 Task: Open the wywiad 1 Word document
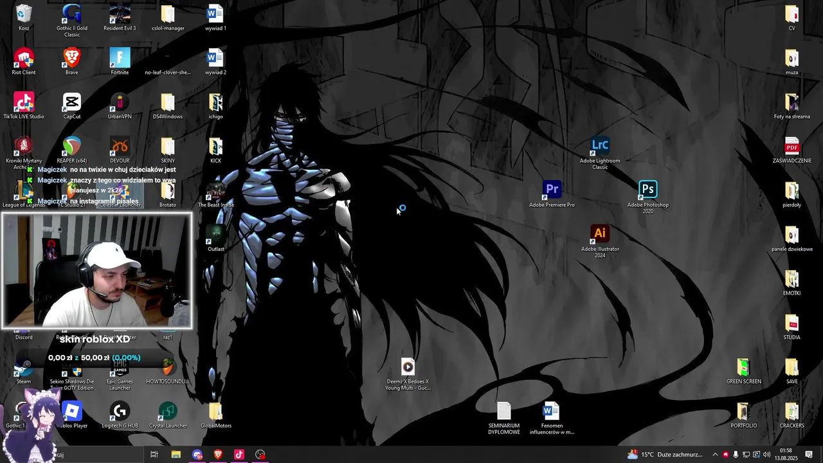coord(215,17)
